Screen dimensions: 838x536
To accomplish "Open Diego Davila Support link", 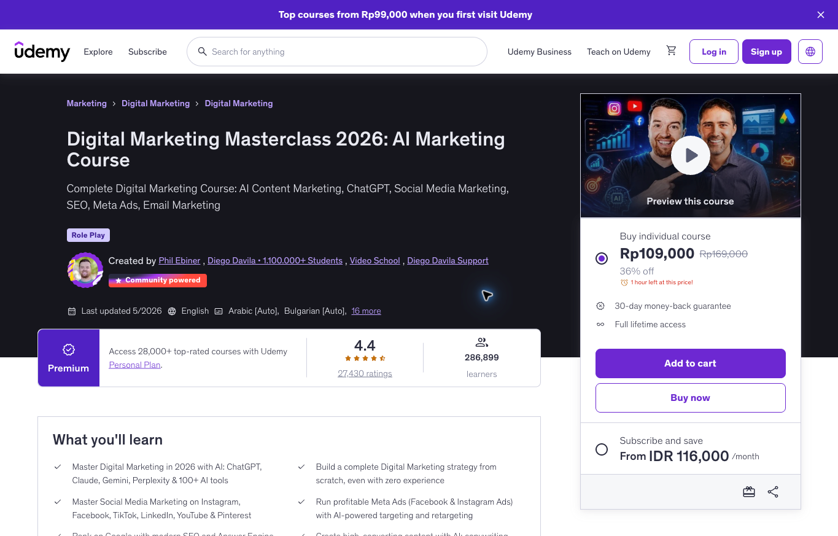I will click(x=448, y=260).
